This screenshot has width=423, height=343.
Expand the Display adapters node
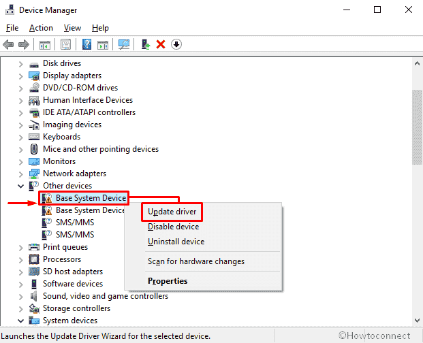pos(20,76)
